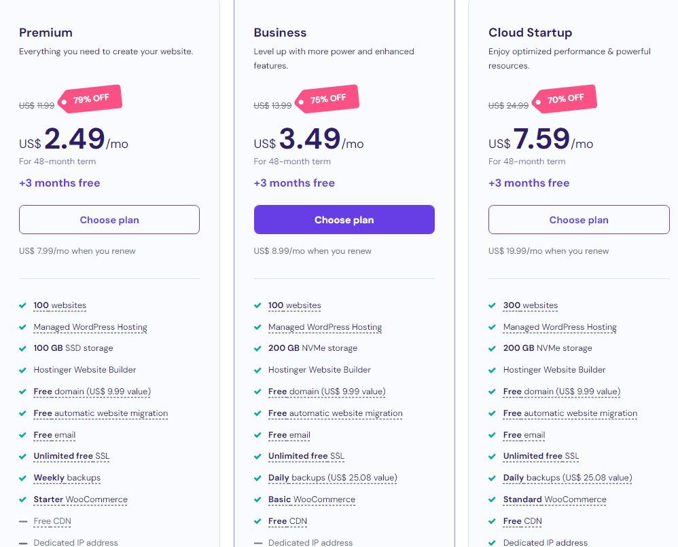This screenshot has height=547, width=678.
Task: Click the crossed-out US$ 11.99 price
Action: [37, 105]
